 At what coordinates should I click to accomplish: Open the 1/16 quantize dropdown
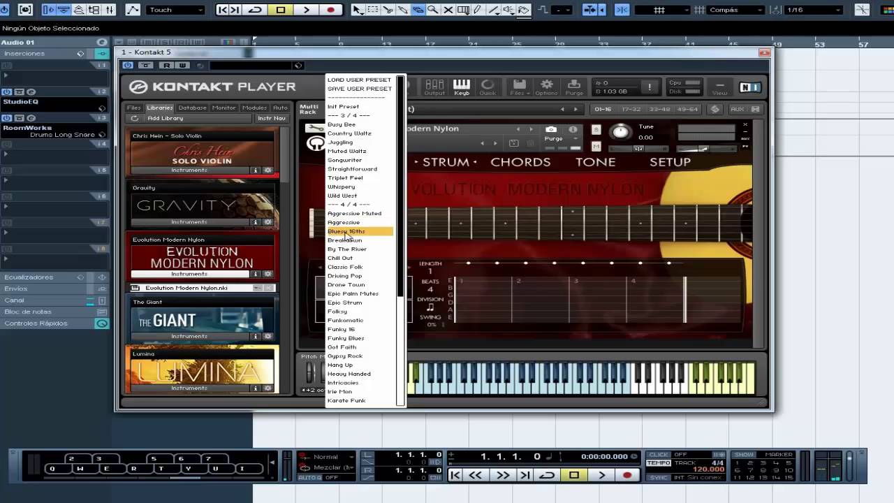814,10
